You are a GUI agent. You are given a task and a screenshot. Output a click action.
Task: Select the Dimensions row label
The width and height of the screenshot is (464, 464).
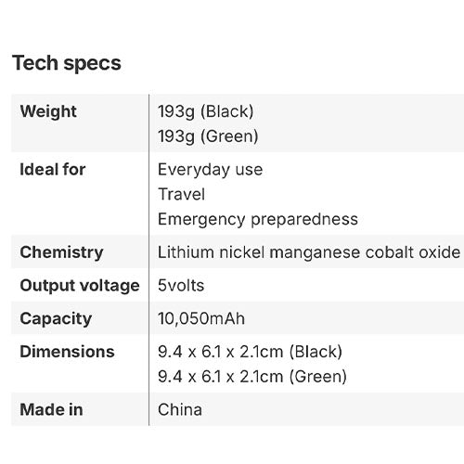point(67,352)
